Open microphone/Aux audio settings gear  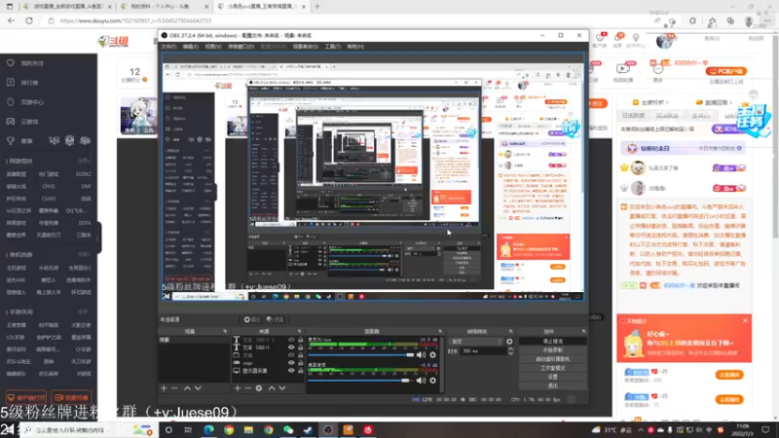[432, 355]
